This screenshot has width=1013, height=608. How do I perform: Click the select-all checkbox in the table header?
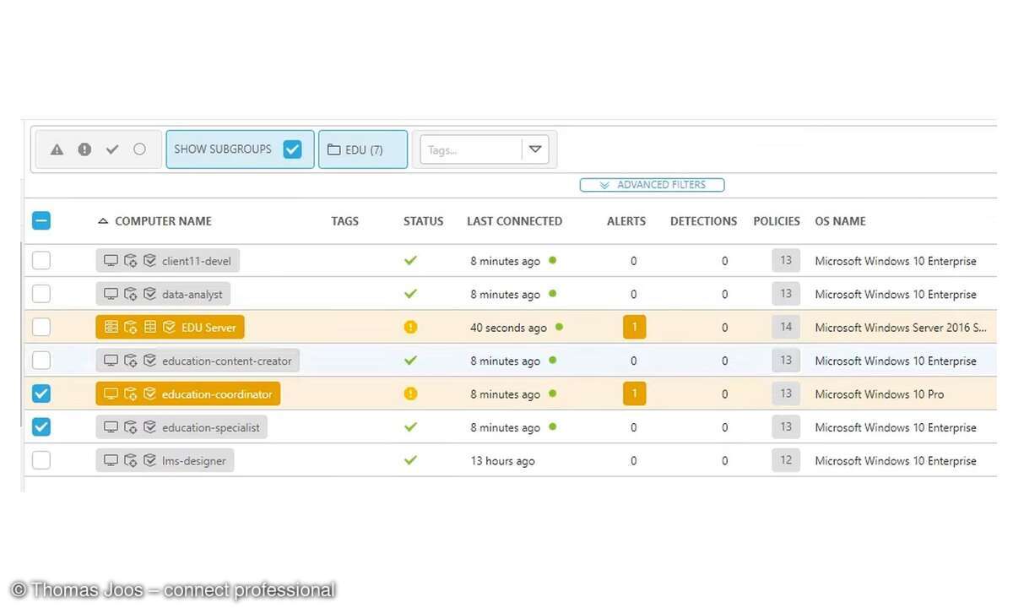(41, 220)
